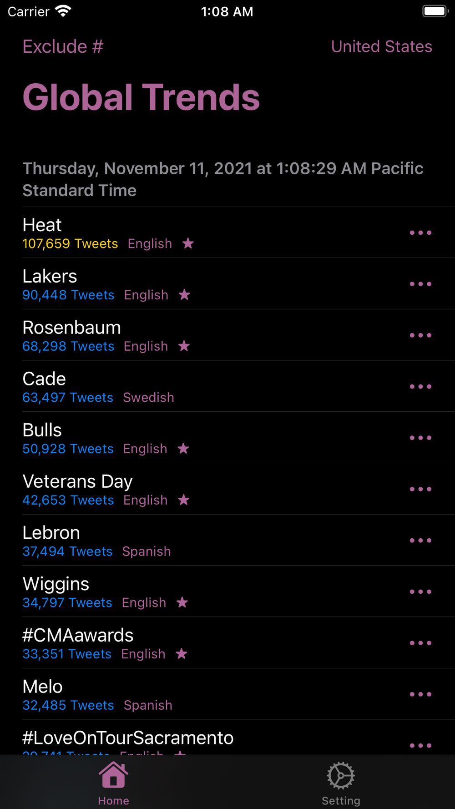Toggle star on Lakers trend
This screenshot has height=809, width=455.
(x=184, y=295)
